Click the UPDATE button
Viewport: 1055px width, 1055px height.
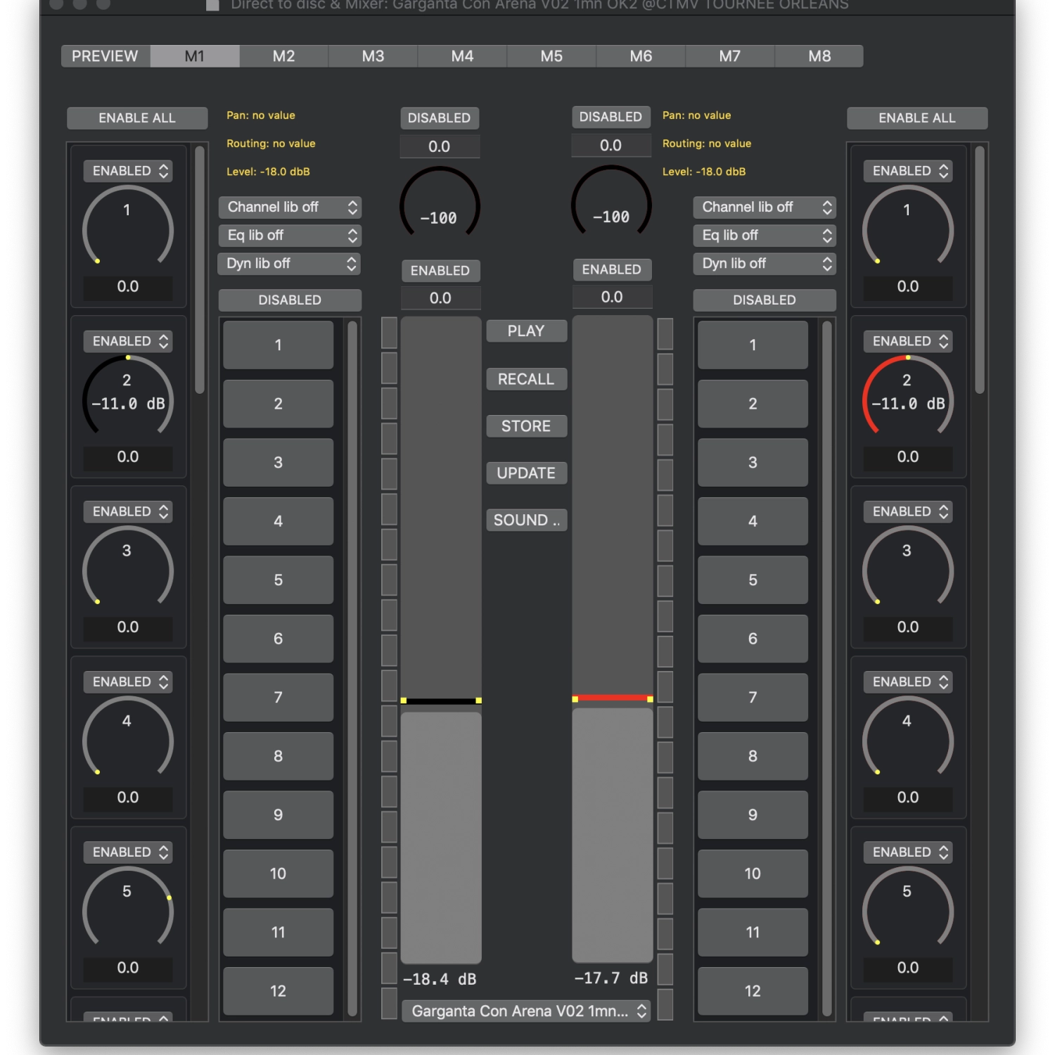pos(526,473)
